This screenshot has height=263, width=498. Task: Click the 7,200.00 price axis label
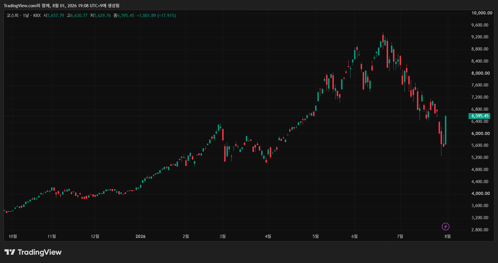(480, 97)
